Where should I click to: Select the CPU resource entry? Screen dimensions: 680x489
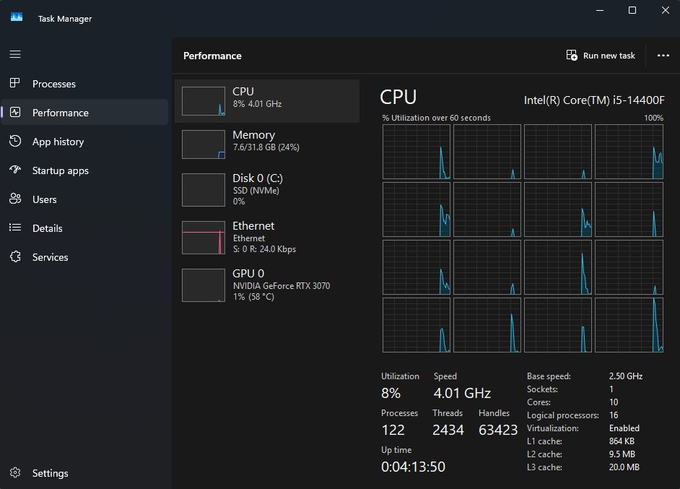coord(267,101)
